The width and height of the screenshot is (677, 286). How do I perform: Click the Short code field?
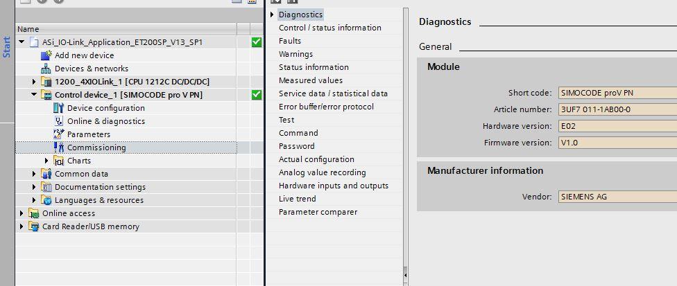point(617,93)
